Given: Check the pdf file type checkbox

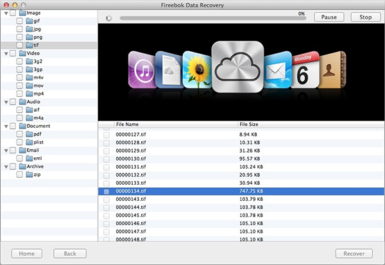Looking at the screenshot, I should 20,134.
